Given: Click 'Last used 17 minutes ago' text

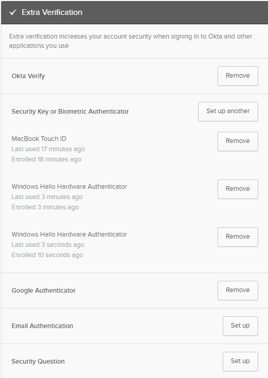Looking at the screenshot, I should (x=48, y=149).
